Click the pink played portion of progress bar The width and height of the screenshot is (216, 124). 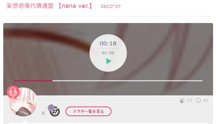[33, 81]
